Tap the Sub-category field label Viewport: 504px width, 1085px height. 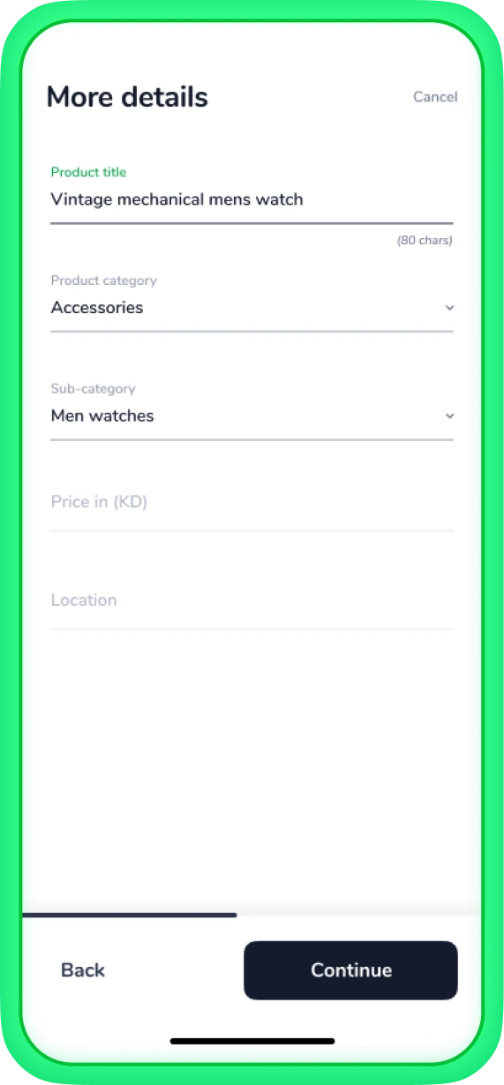coord(93,388)
